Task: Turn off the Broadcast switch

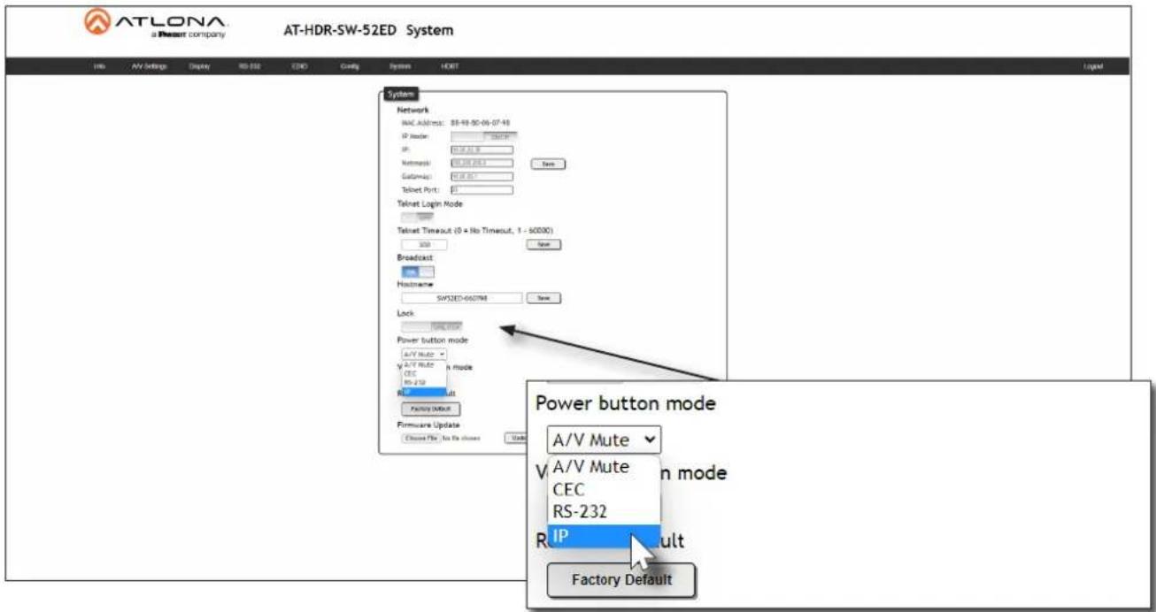Action: pyautogui.click(x=418, y=272)
